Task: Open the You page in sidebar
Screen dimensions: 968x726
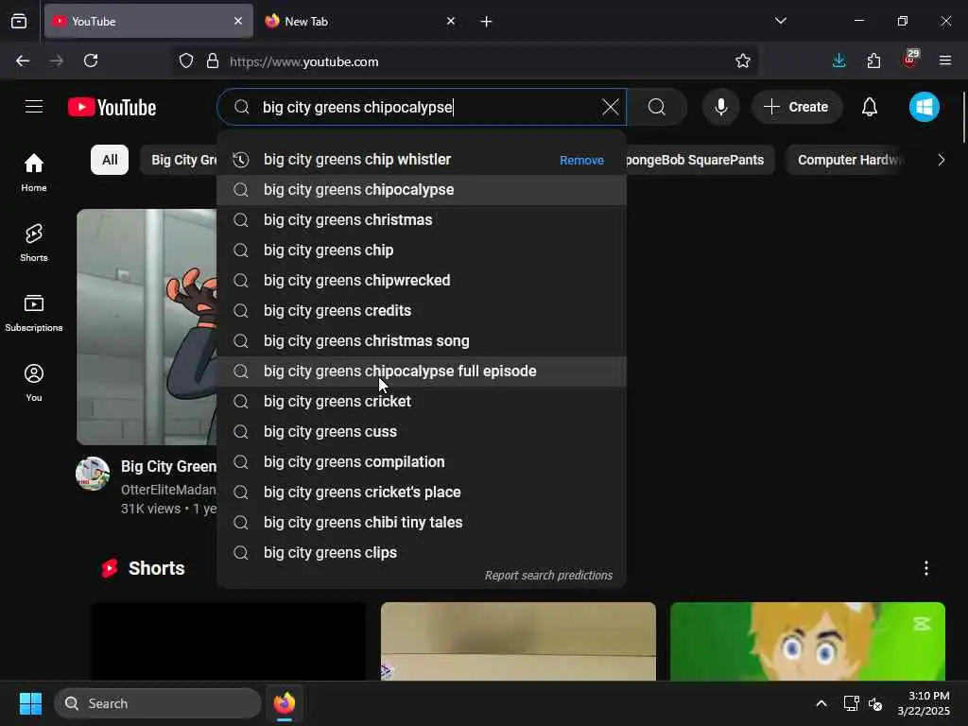Action: click(x=34, y=383)
